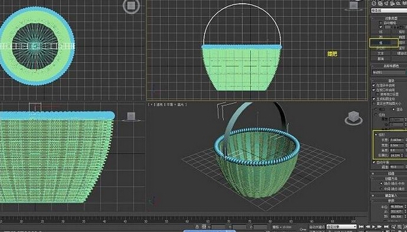Image resolution: width=407 pixels, height=232 pixels.
Task: Click the ViewCube in the perspective viewport
Action: point(353,118)
